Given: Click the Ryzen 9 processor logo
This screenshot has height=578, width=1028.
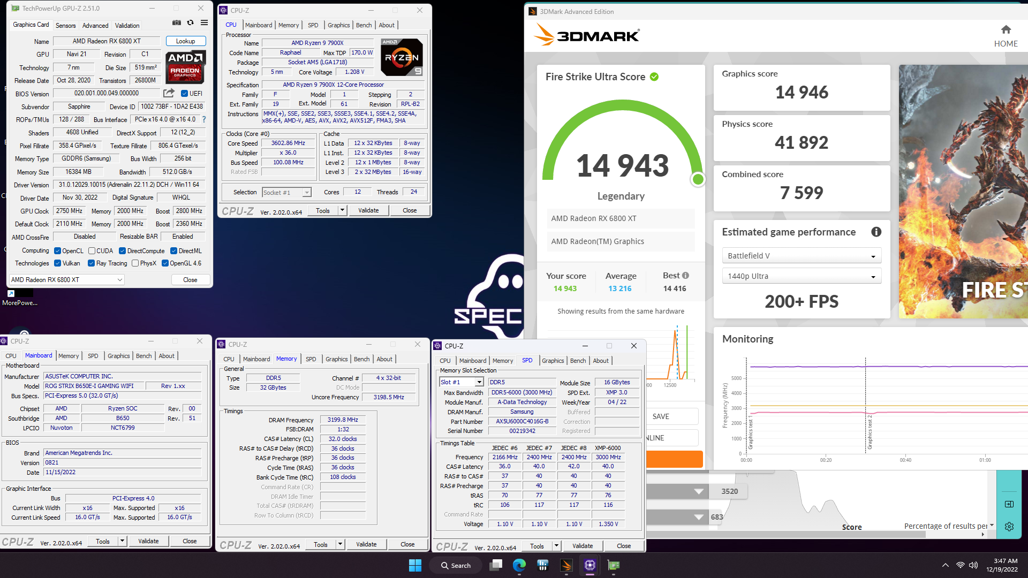Looking at the screenshot, I should coord(402,58).
